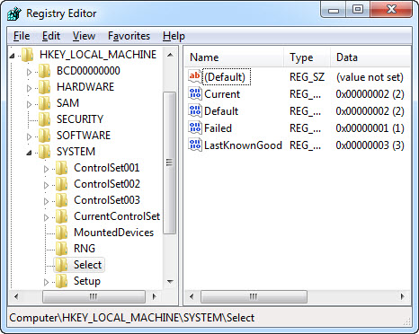Click the SAM folder icon
419x334 pixels.
(45, 103)
